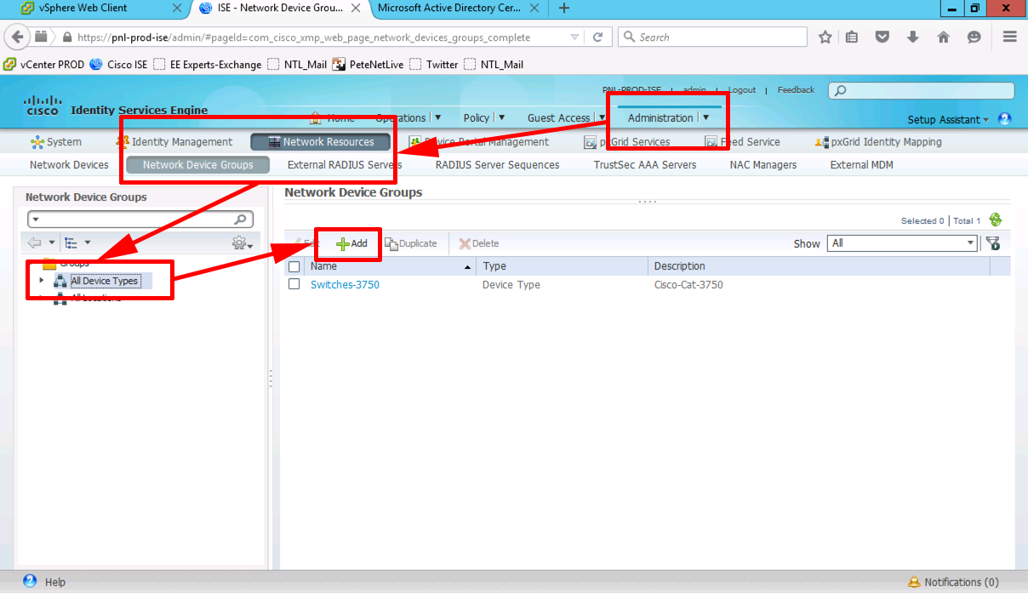Select the Switches-3750 row checkbox
This screenshot has height=593, width=1028.
294,284
